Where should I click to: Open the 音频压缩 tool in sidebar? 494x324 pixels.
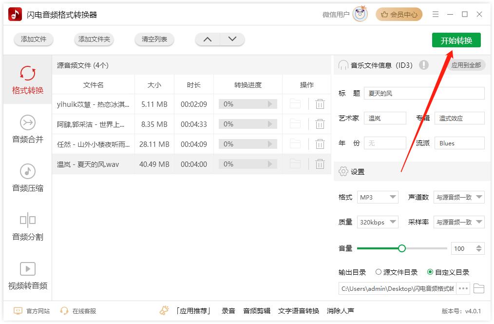[27, 179]
